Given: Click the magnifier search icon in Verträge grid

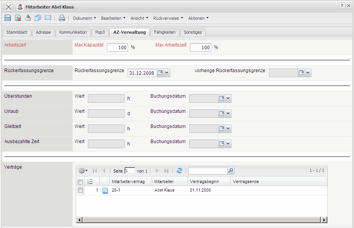Looking at the screenshot, I should pos(231,171).
